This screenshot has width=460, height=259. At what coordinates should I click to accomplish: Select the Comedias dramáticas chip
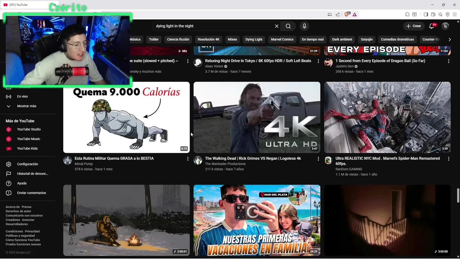(397, 40)
